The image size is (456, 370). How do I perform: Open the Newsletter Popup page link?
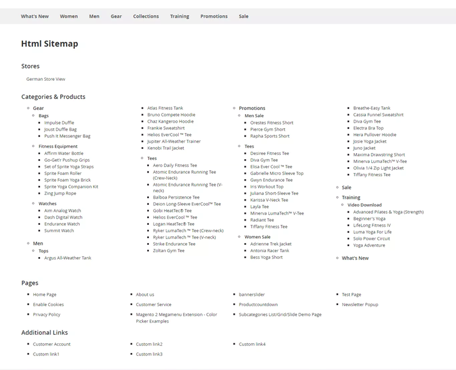(x=360, y=304)
